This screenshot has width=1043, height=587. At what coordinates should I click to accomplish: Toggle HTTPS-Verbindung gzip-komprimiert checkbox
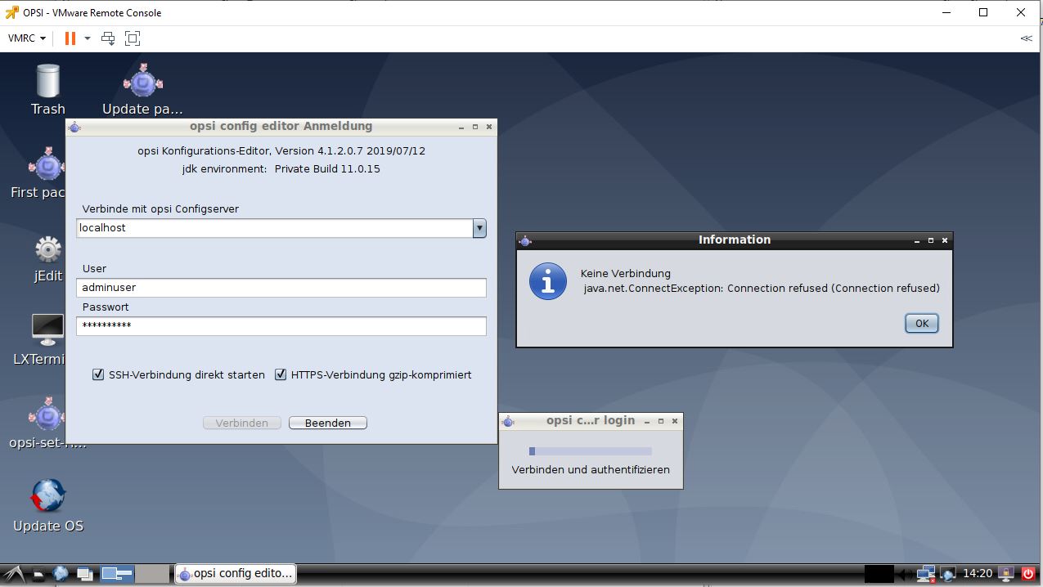click(281, 374)
